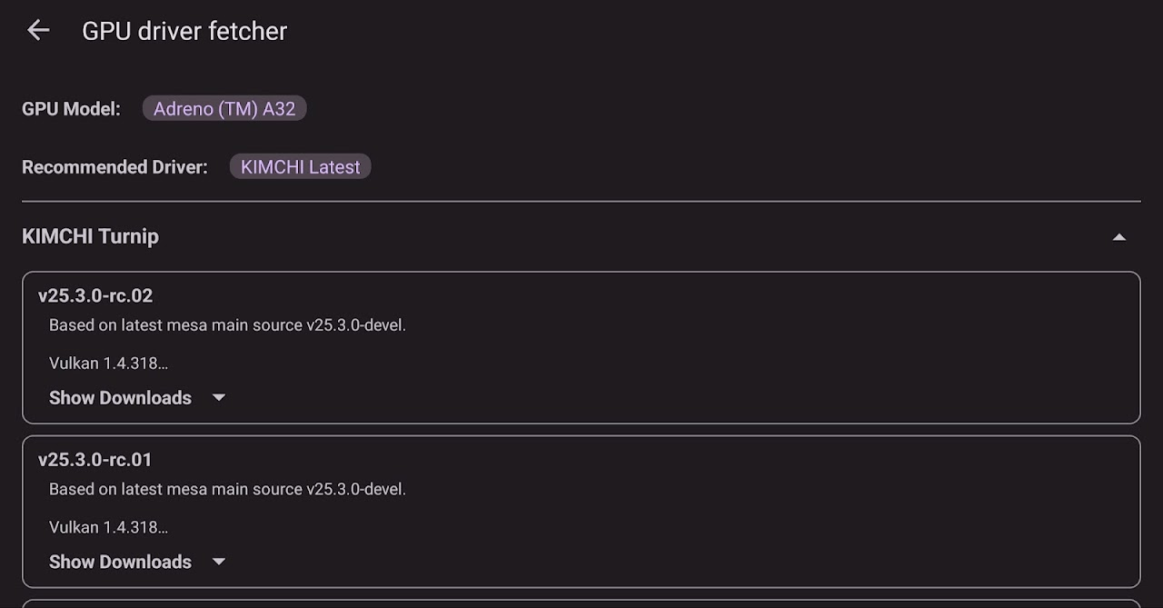Click Show Downloads text under v25.3.0-rc.01
This screenshot has width=1163, height=608.
click(x=120, y=562)
